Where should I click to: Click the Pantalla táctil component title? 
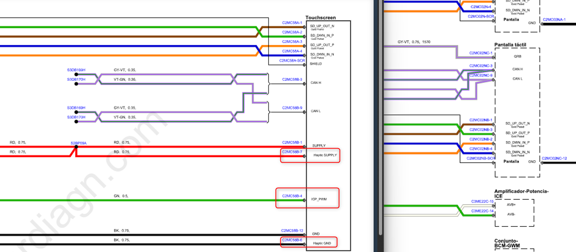[510, 45]
